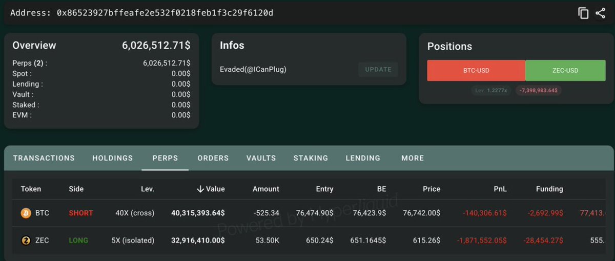Click the 76,742.00$ price cell
The width and height of the screenshot is (615, 261).
click(420, 213)
